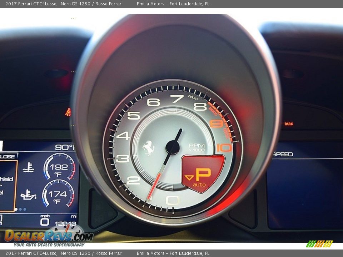Tap the prancing horse logo on tachometer
Screen dimensions: 343x257
[x=149, y=148]
